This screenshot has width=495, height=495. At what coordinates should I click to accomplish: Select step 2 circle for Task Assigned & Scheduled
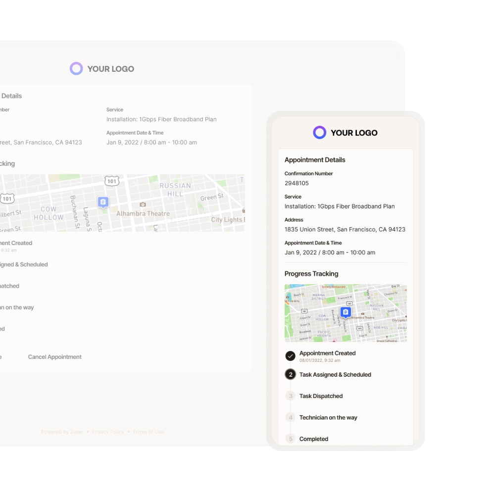pyautogui.click(x=290, y=374)
